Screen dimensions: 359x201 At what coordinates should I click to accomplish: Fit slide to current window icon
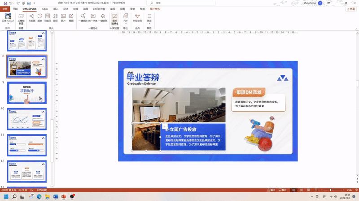[x=356, y=190]
